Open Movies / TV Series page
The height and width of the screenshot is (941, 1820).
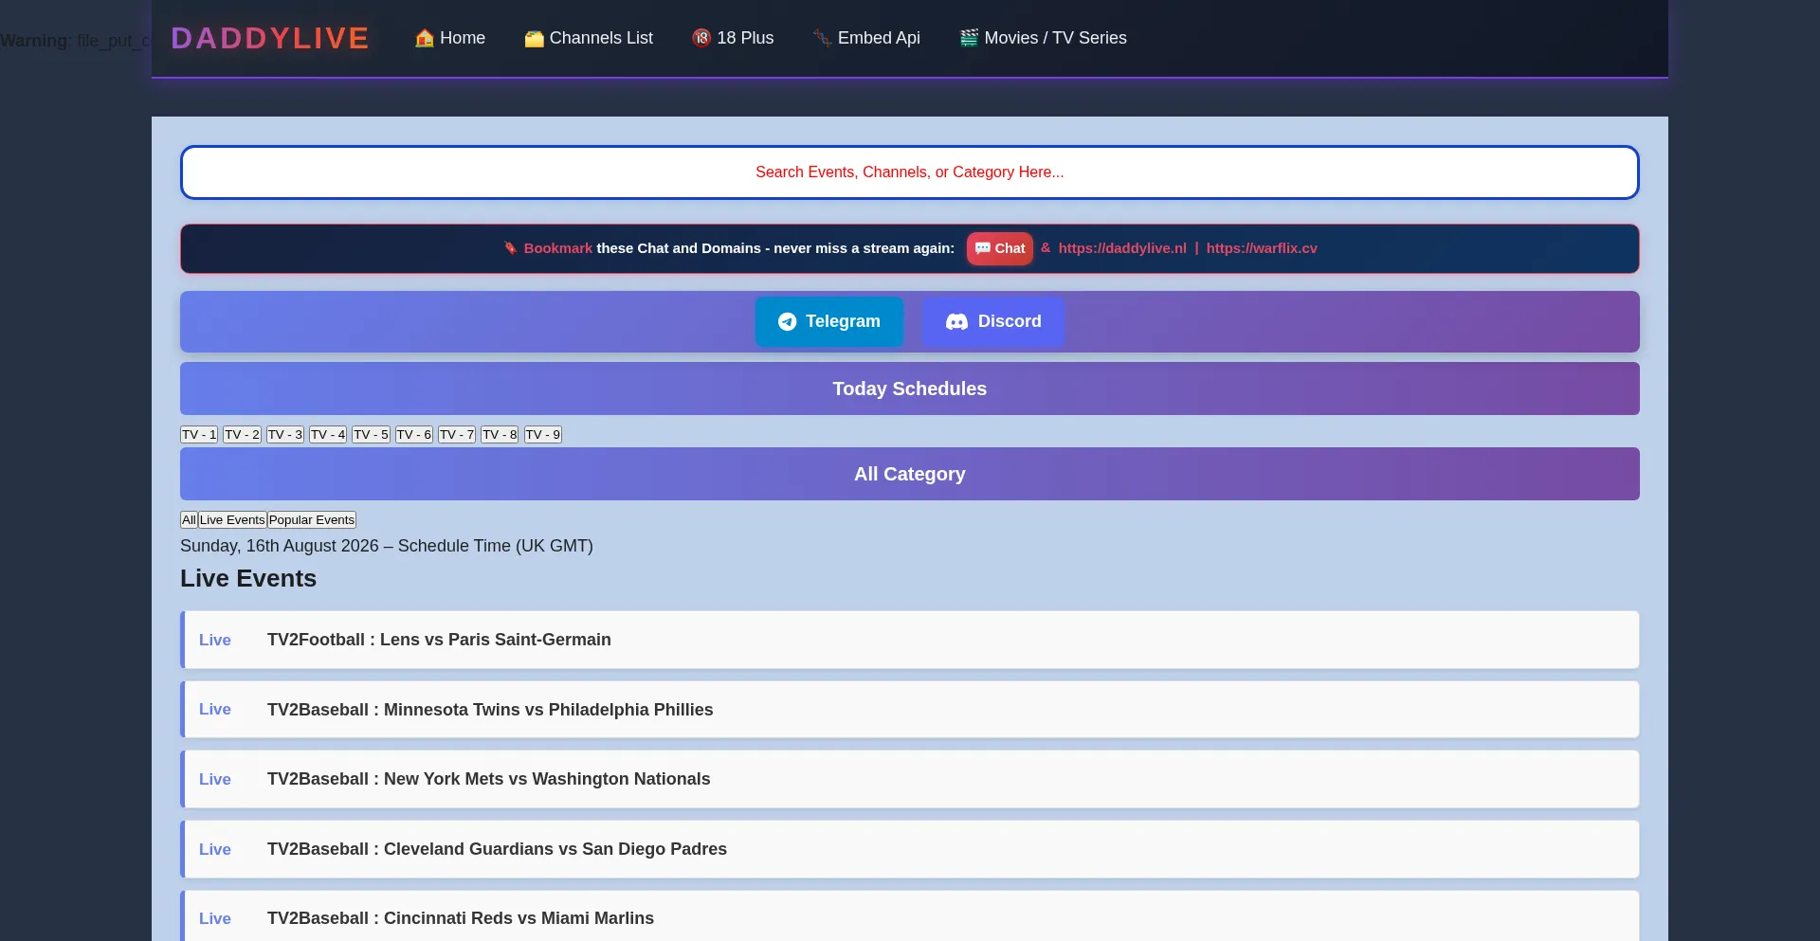coord(1043,38)
